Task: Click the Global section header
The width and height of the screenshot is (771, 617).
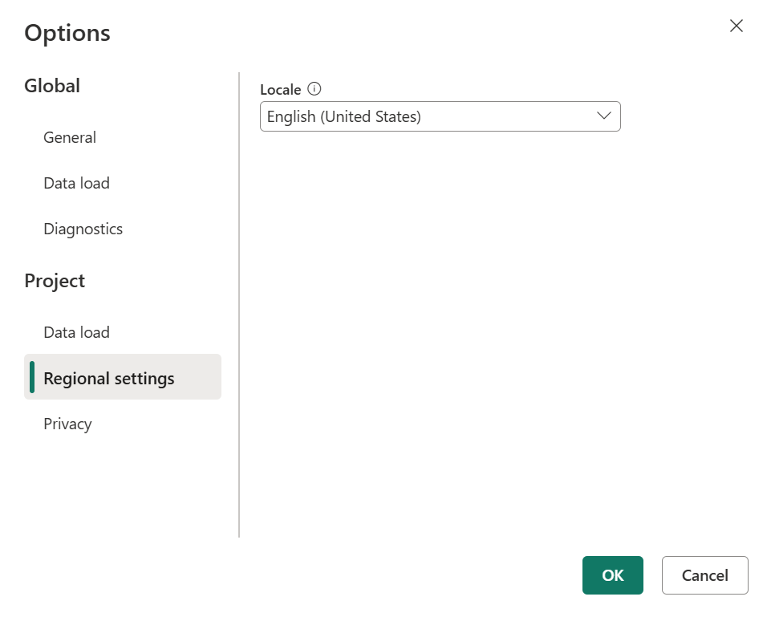Action: pos(51,85)
